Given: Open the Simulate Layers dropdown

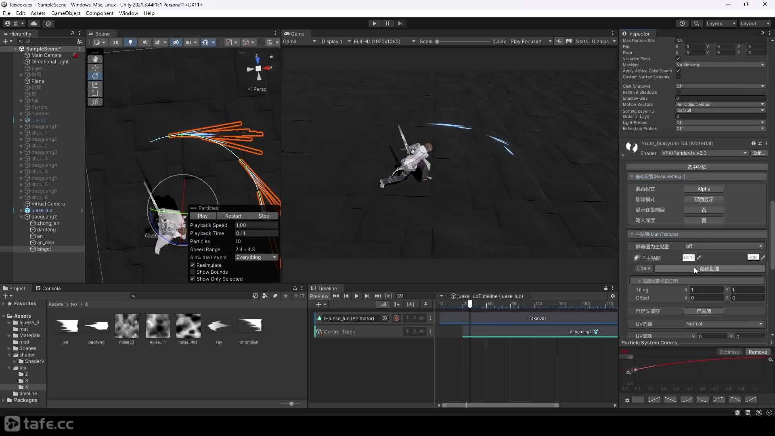Looking at the screenshot, I should pos(256,257).
